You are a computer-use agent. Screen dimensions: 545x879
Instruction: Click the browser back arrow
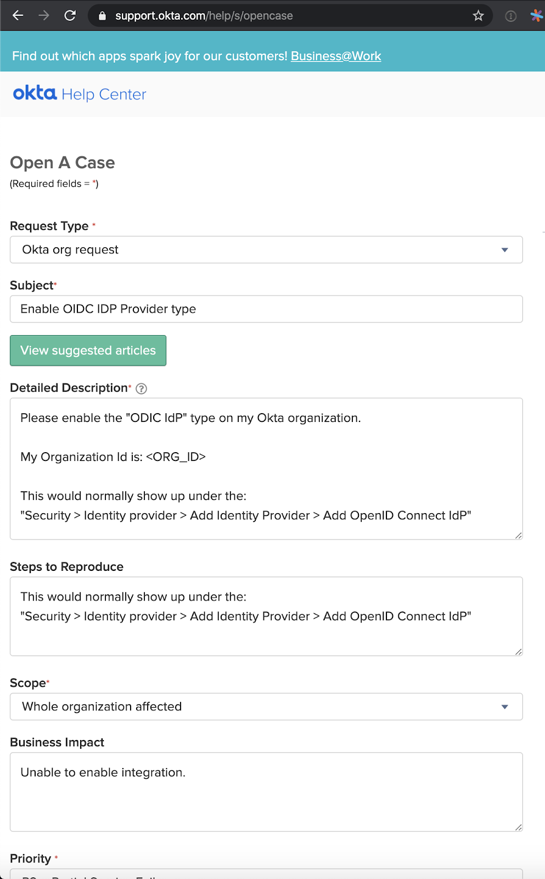pyautogui.click(x=18, y=15)
